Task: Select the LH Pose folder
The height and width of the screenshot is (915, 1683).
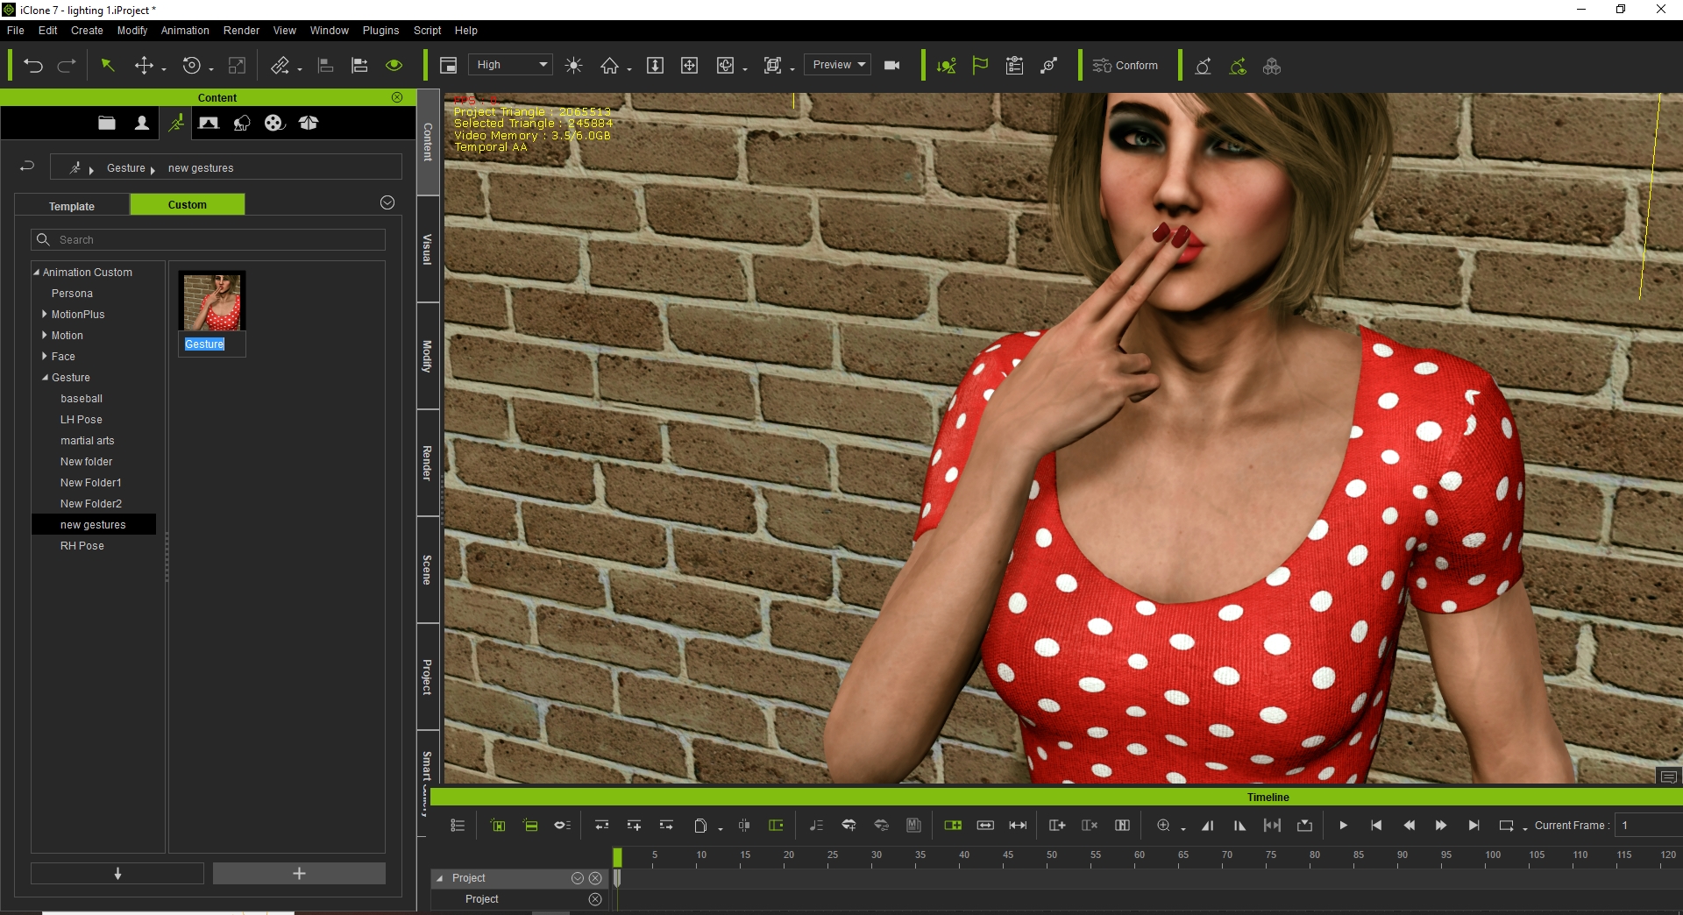Action: (82, 420)
